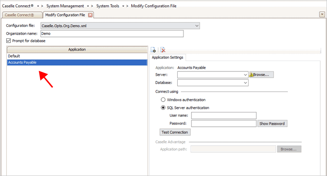Screen dimensions: 327x176
Task: Switch to the Caselle Connect tab
Action: pos(22,15)
